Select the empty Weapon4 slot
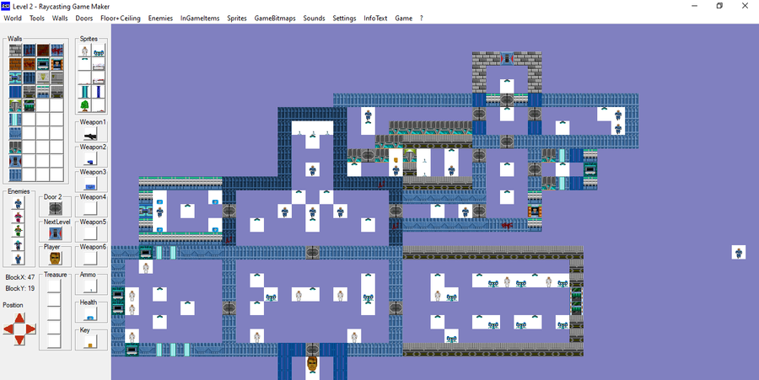Image resolution: width=759 pixels, height=380 pixels. point(90,208)
